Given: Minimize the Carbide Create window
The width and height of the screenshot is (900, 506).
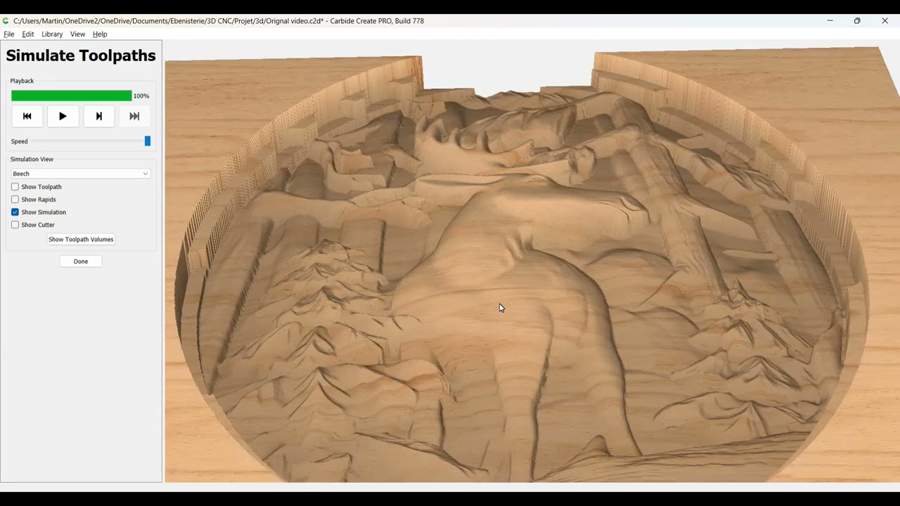Looking at the screenshot, I should pyautogui.click(x=830, y=21).
